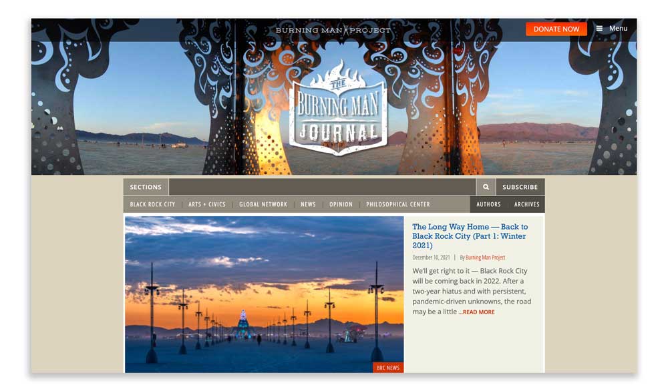Open the News section
The width and height of the screenshot is (668, 391).
[308, 204]
